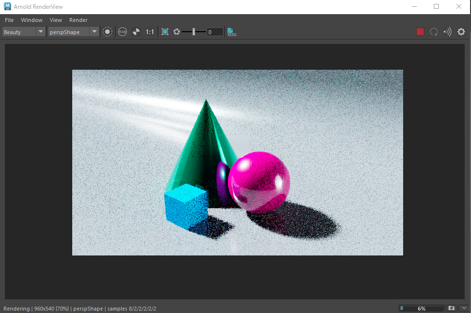Open the settings gear icon
Viewport: 471px width, 313px height.
pos(461,32)
